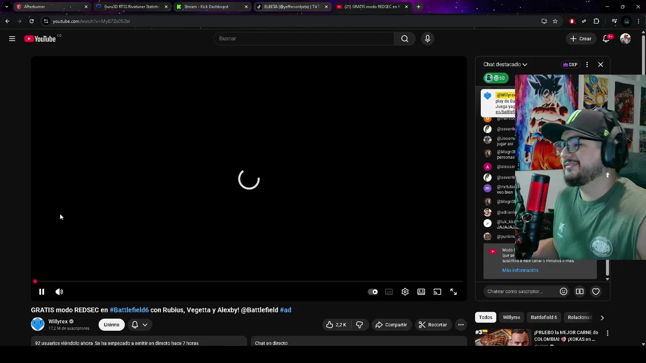Expand Chat destacado mode dropdown
The width and height of the screenshot is (646, 363).
(x=505, y=65)
